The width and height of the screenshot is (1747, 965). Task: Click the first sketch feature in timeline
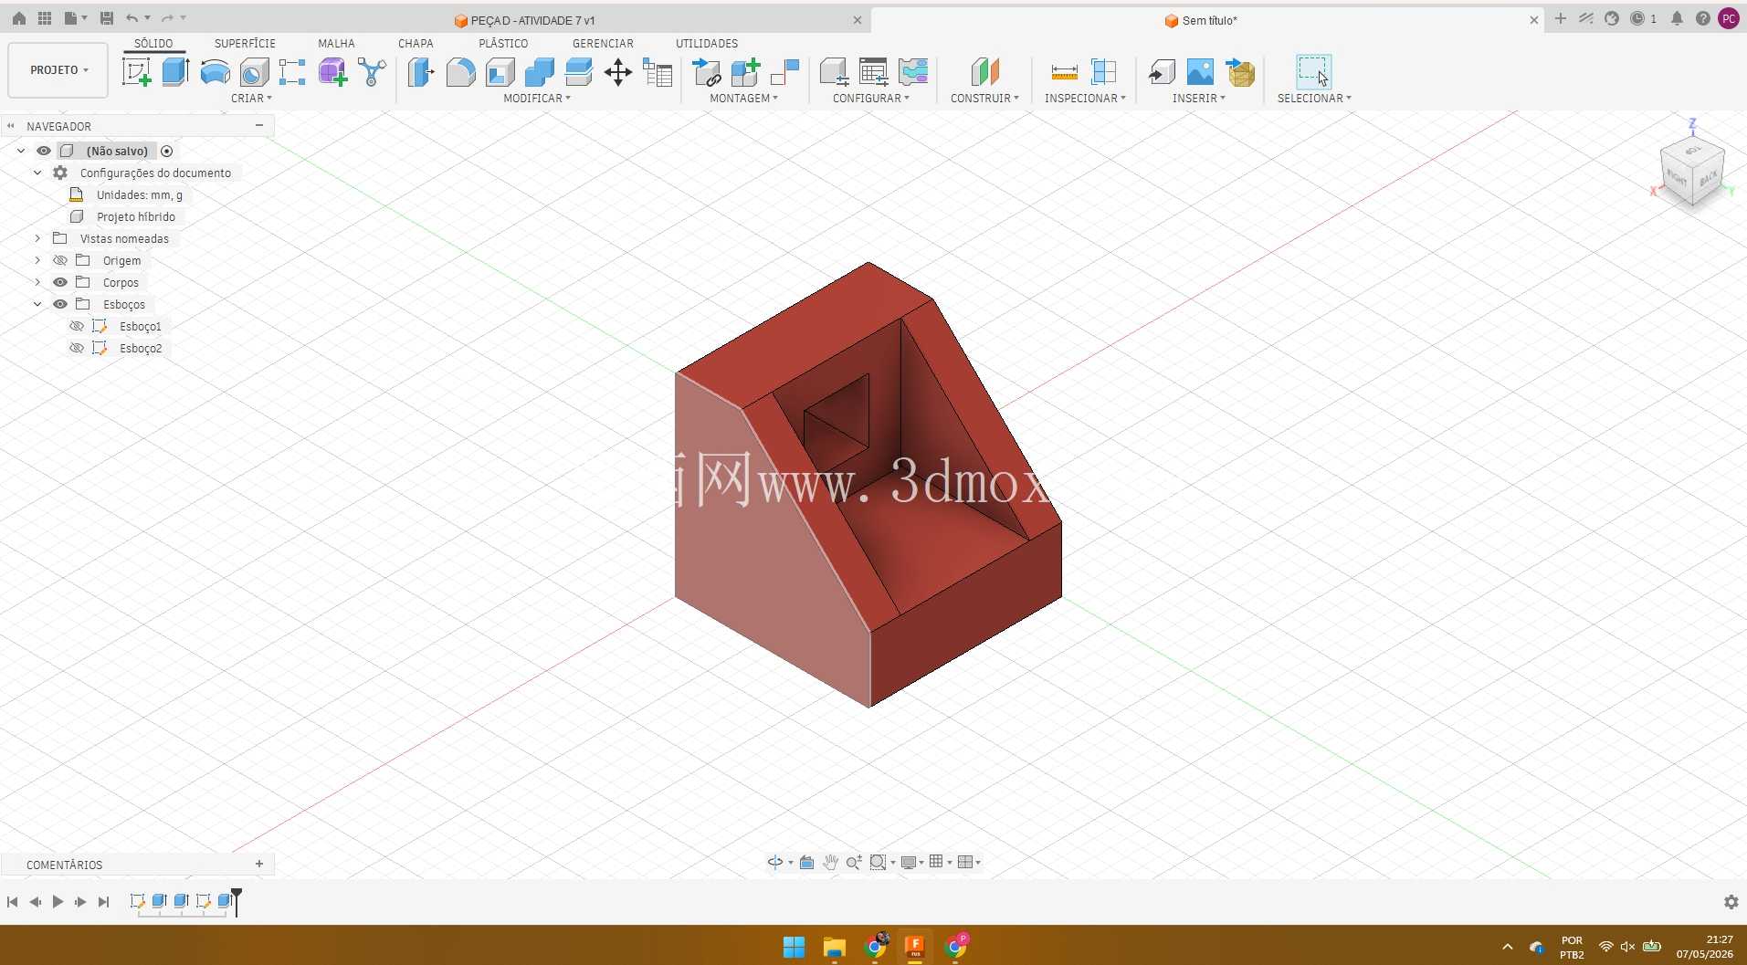coord(137,901)
